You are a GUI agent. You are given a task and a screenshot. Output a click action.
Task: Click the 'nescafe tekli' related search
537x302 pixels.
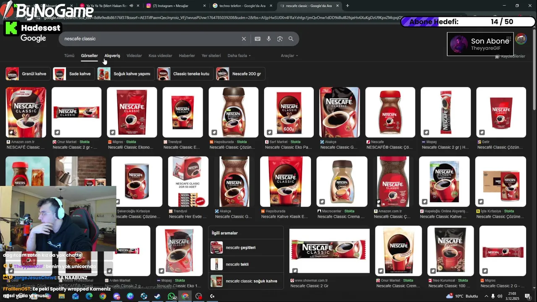pos(246,264)
